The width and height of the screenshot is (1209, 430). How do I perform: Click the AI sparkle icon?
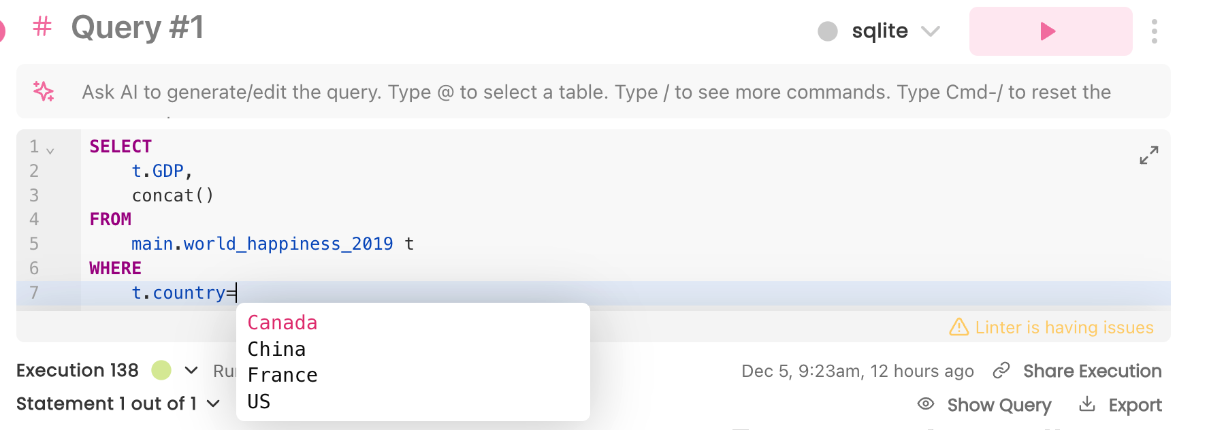coord(44,91)
